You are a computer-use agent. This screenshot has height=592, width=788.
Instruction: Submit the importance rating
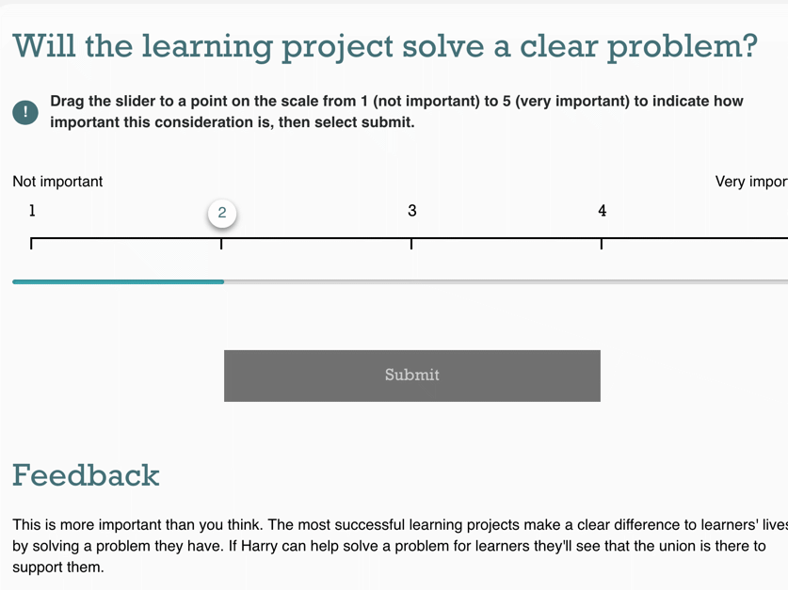[x=412, y=376]
